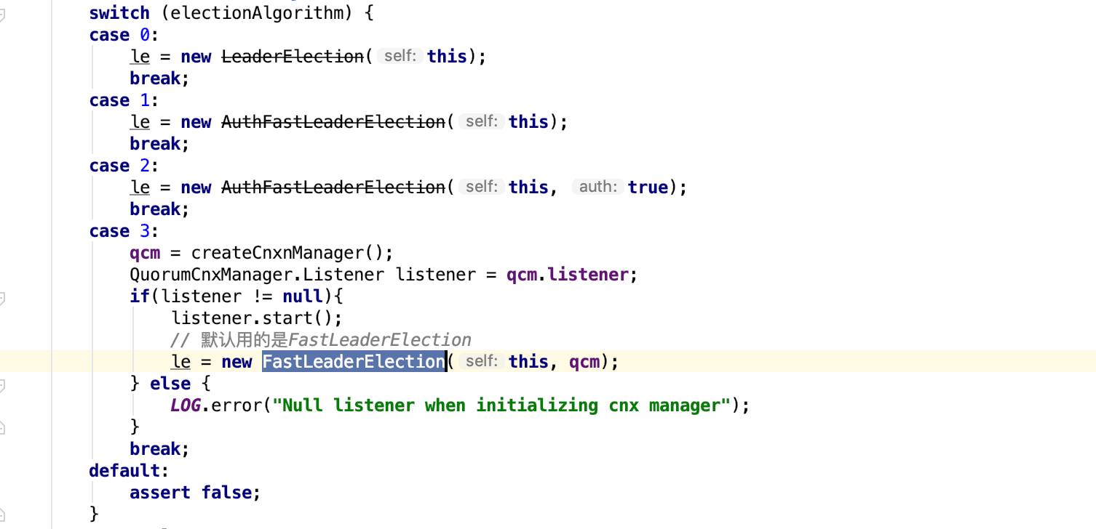Click the 'case 0:' label
This screenshot has height=529, width=1096.
point(124,34)
